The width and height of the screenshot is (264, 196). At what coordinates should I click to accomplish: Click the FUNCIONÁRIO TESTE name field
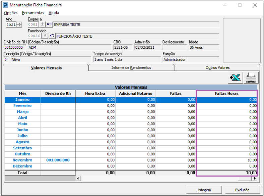click(138, 36)
